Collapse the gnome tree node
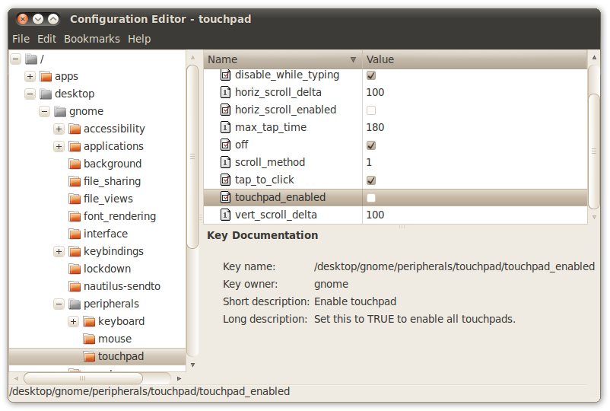The image size is (610, 411). pos(44,111)
